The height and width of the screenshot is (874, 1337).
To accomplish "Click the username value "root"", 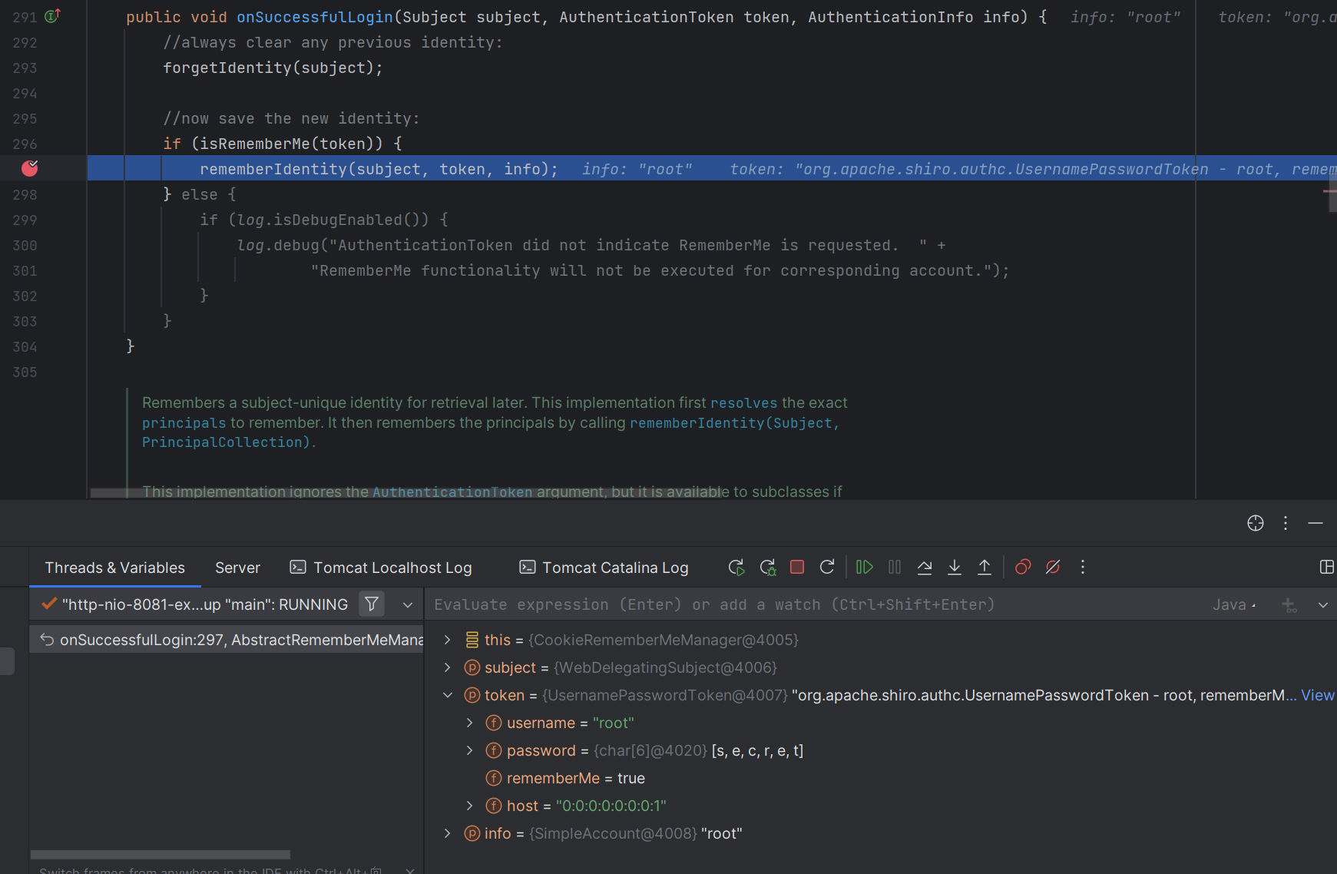I will coord(614,723).
